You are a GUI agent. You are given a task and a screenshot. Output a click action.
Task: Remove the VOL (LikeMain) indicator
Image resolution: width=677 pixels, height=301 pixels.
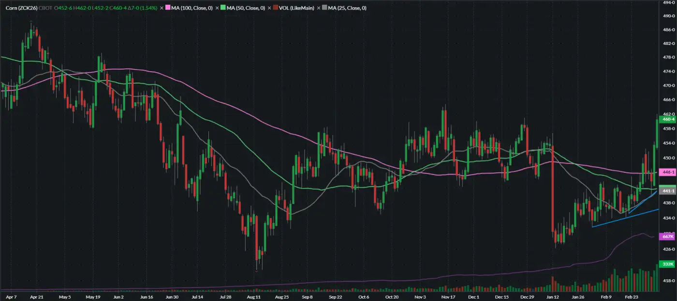coord(268,8)
